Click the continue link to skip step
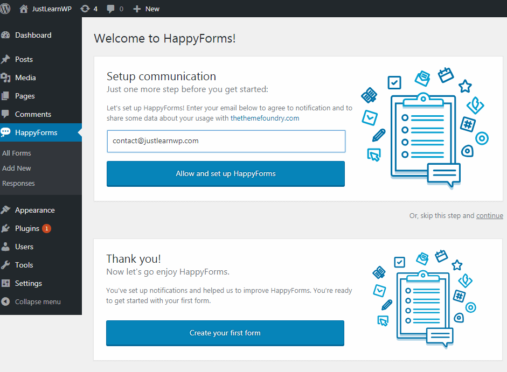 pos(490,215)
